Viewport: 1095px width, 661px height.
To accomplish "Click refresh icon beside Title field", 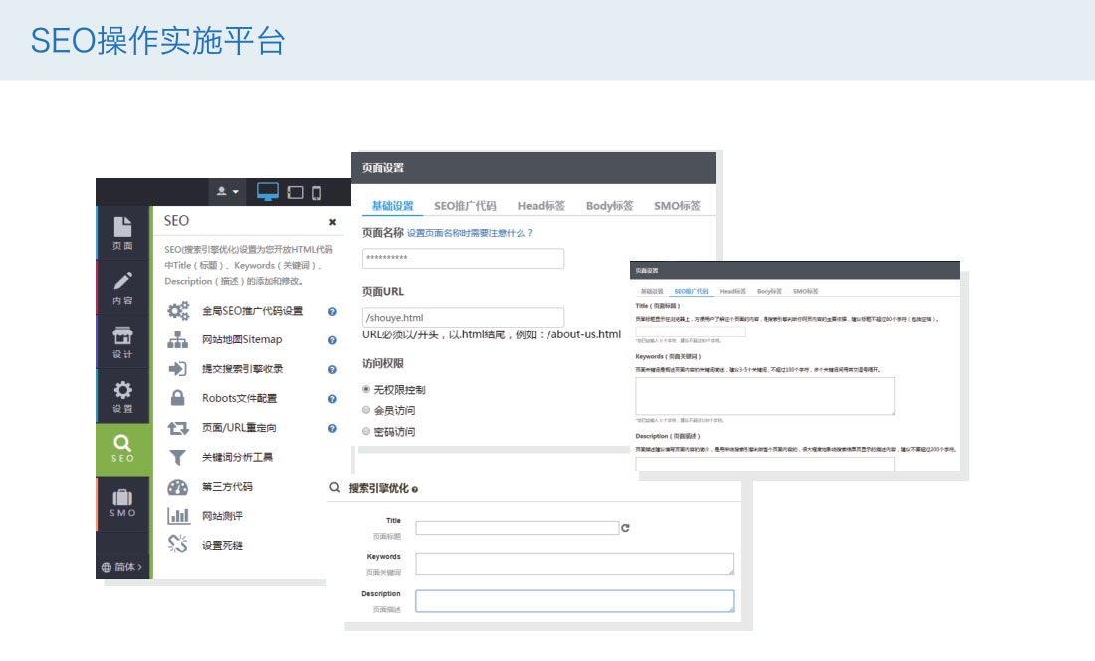I will click(625, 528).
